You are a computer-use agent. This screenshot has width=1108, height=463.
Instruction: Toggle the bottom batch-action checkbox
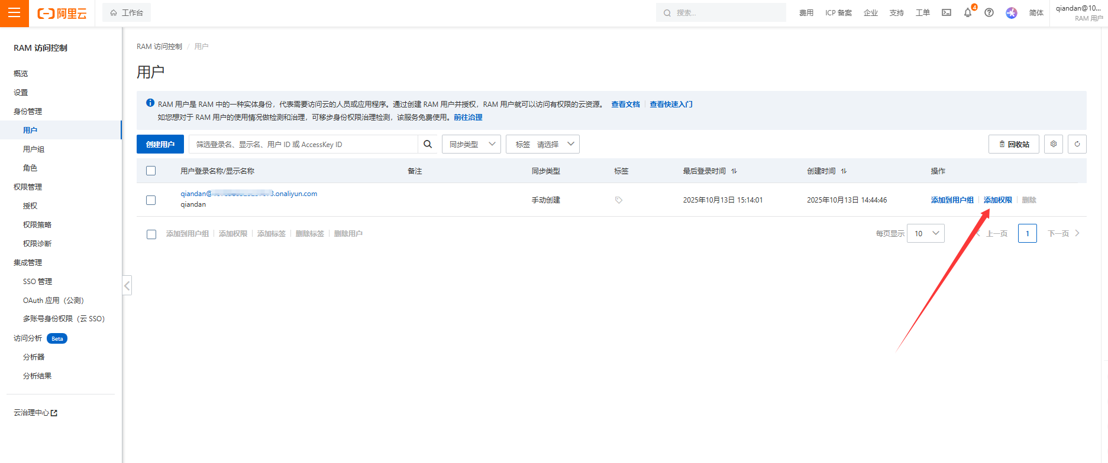tap(151, 234)
